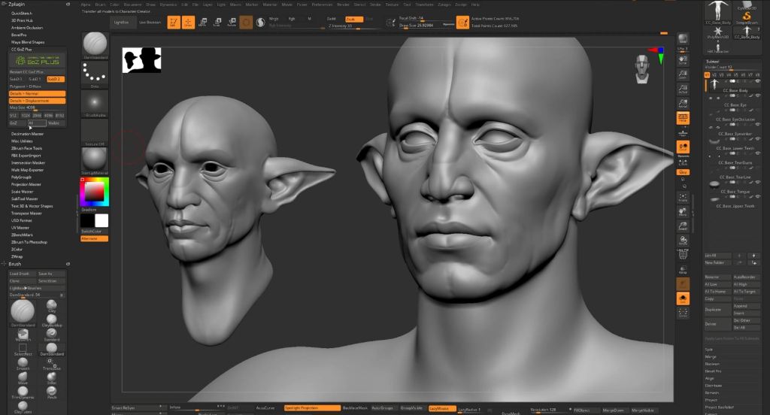Toggle the Zadd mode
Screen dimensions: 770x415
click(x=332, y=19)
